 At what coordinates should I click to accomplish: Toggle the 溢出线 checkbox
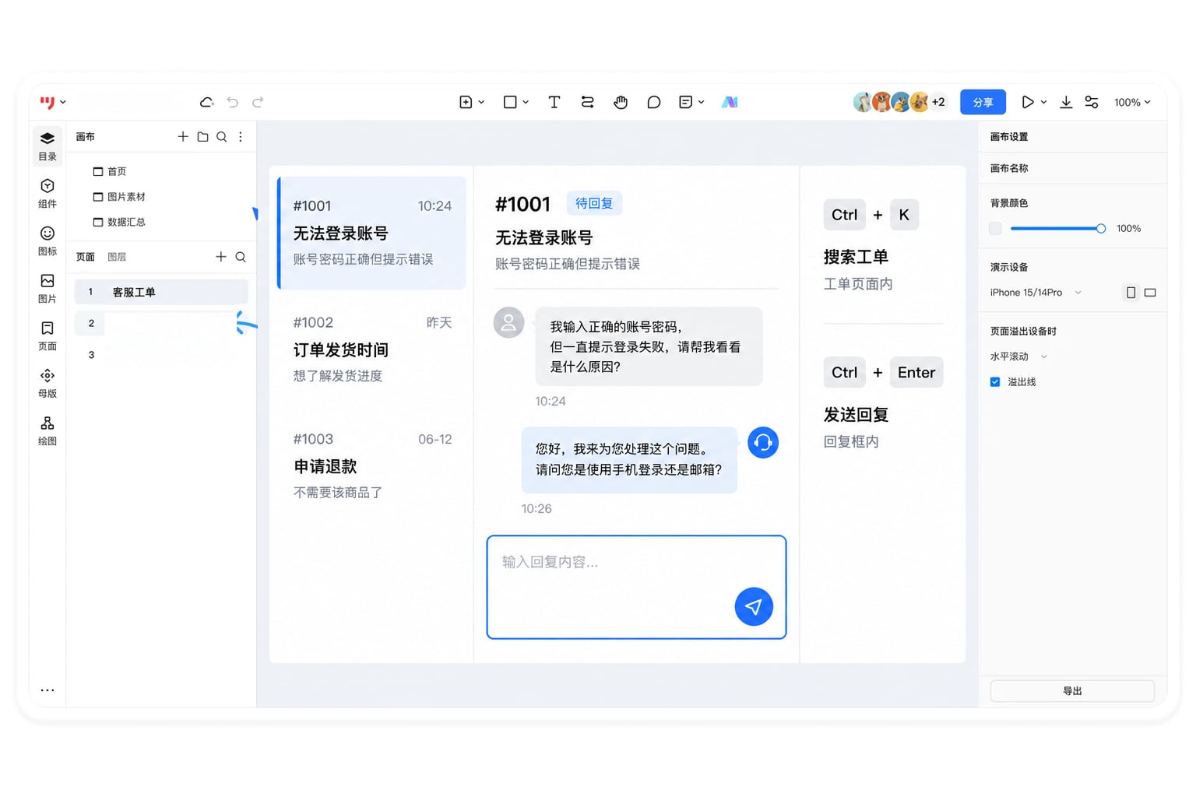pyautogui.click(x=995, y=382)
